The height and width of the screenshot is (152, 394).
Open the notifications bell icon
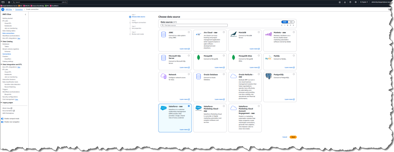[345, 2]
